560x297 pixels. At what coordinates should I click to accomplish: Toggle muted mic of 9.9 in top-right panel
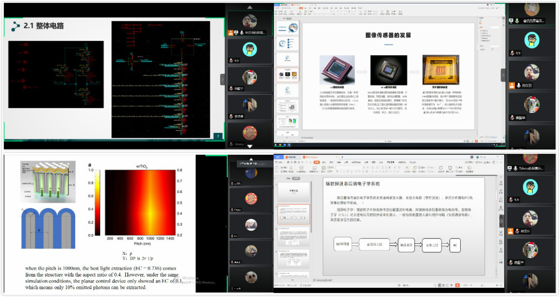pos(513,53)
